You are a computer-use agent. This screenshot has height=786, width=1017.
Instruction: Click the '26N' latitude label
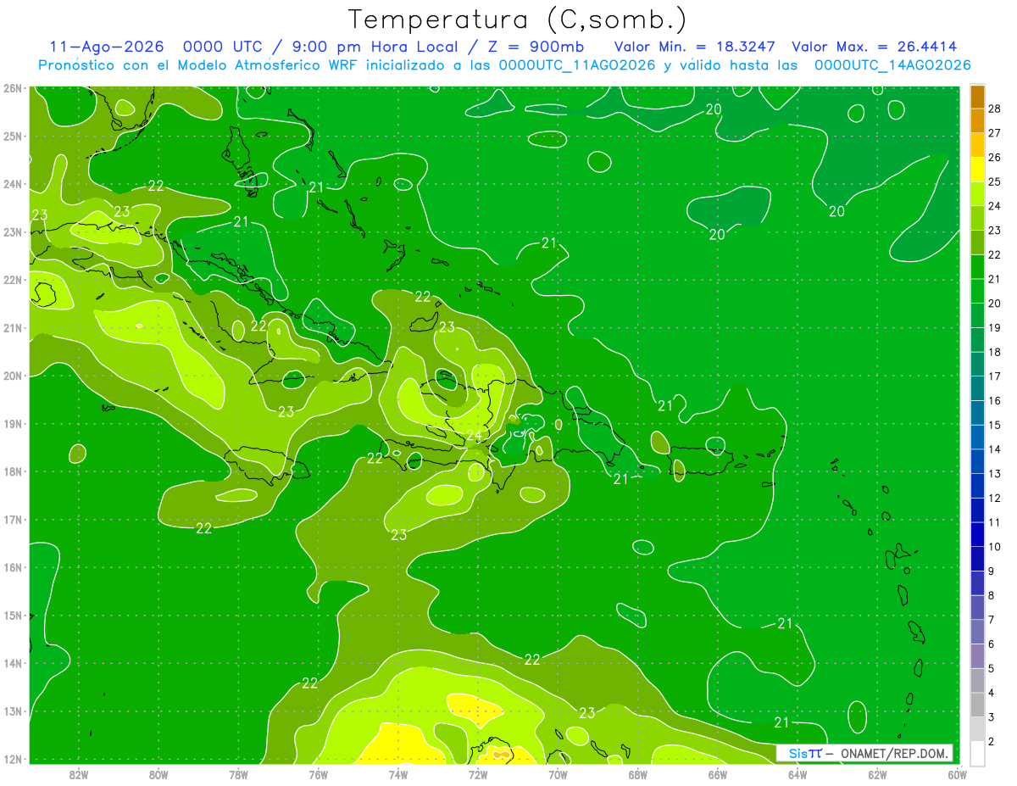pyautogui.click(x=12, y=88)
